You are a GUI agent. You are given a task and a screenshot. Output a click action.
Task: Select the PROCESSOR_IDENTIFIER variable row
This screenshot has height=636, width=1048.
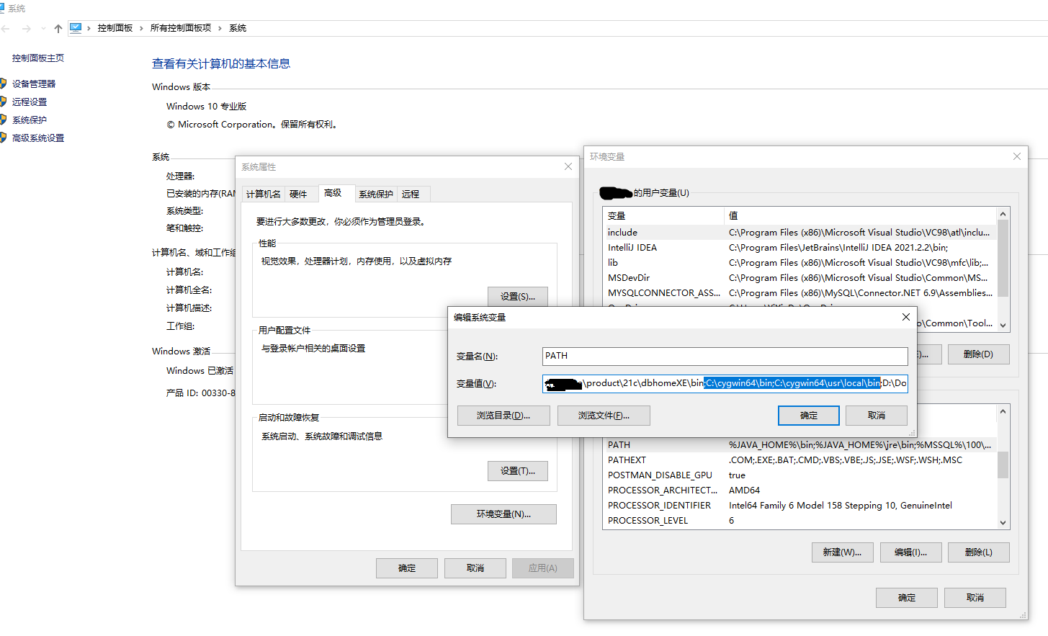(x=800, y=506)
